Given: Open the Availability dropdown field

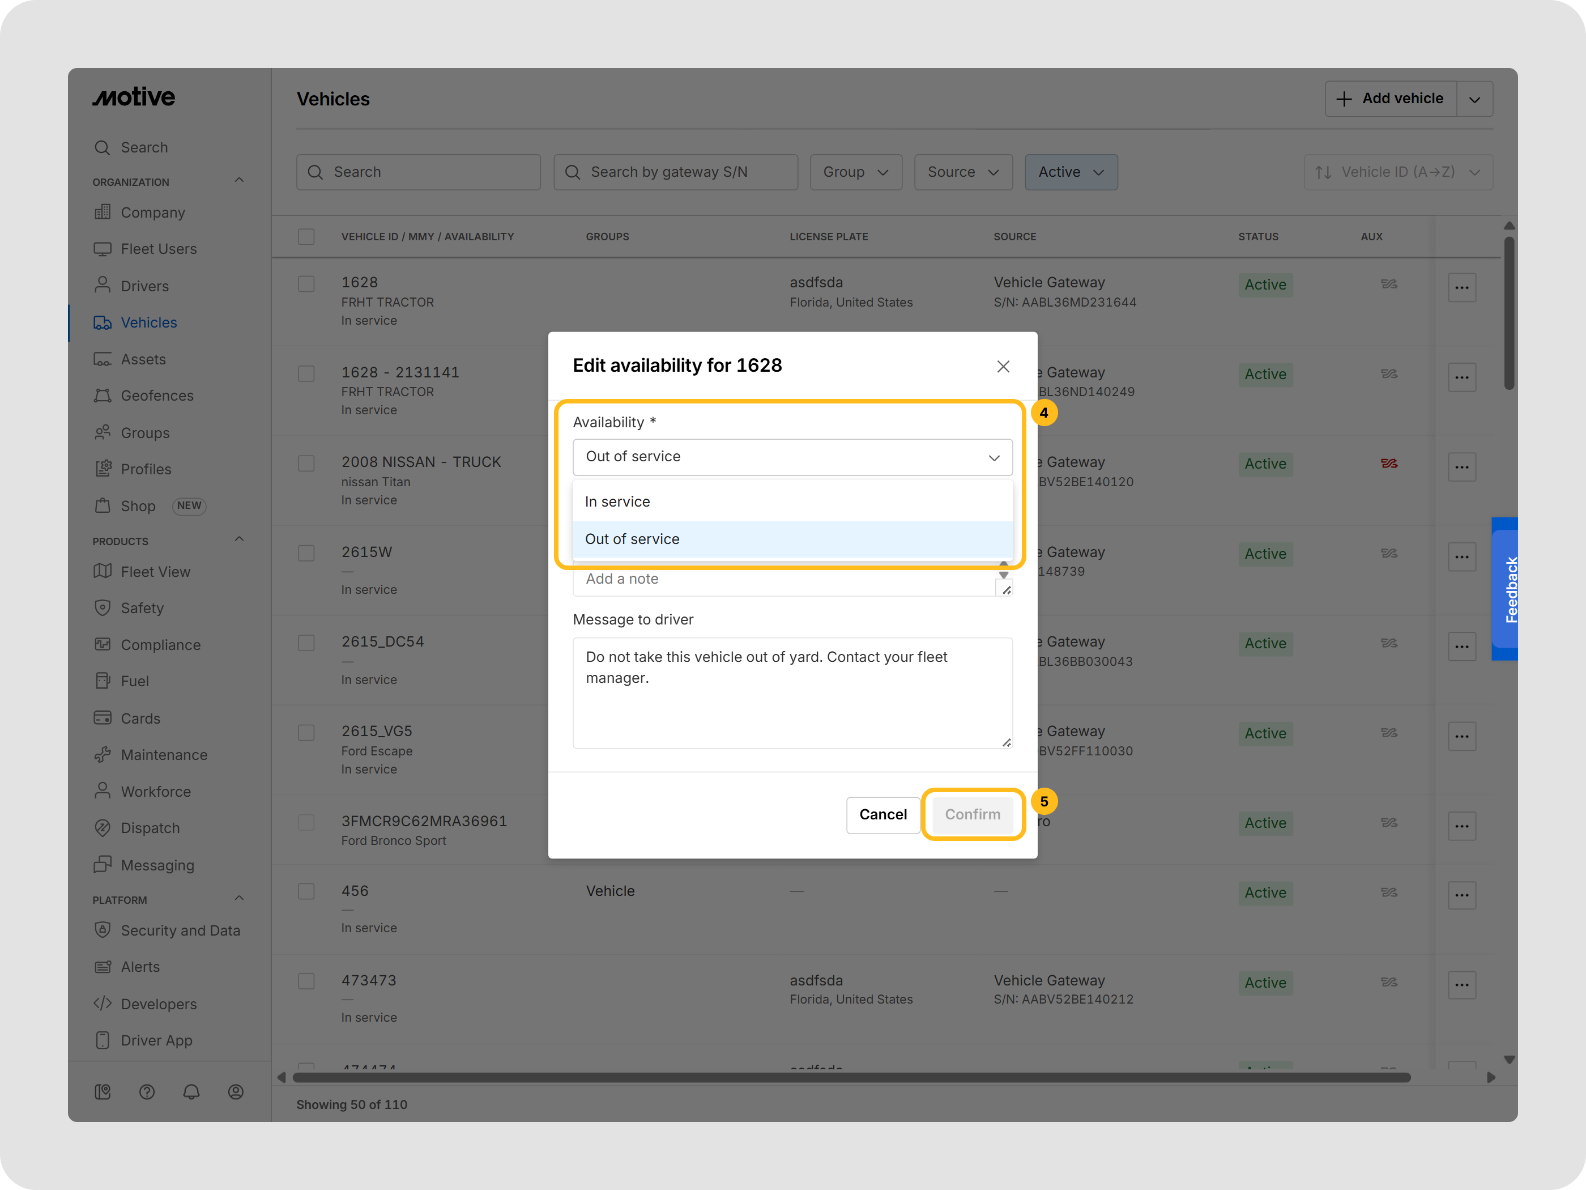Looking at the screenshot, I should 791,457.
